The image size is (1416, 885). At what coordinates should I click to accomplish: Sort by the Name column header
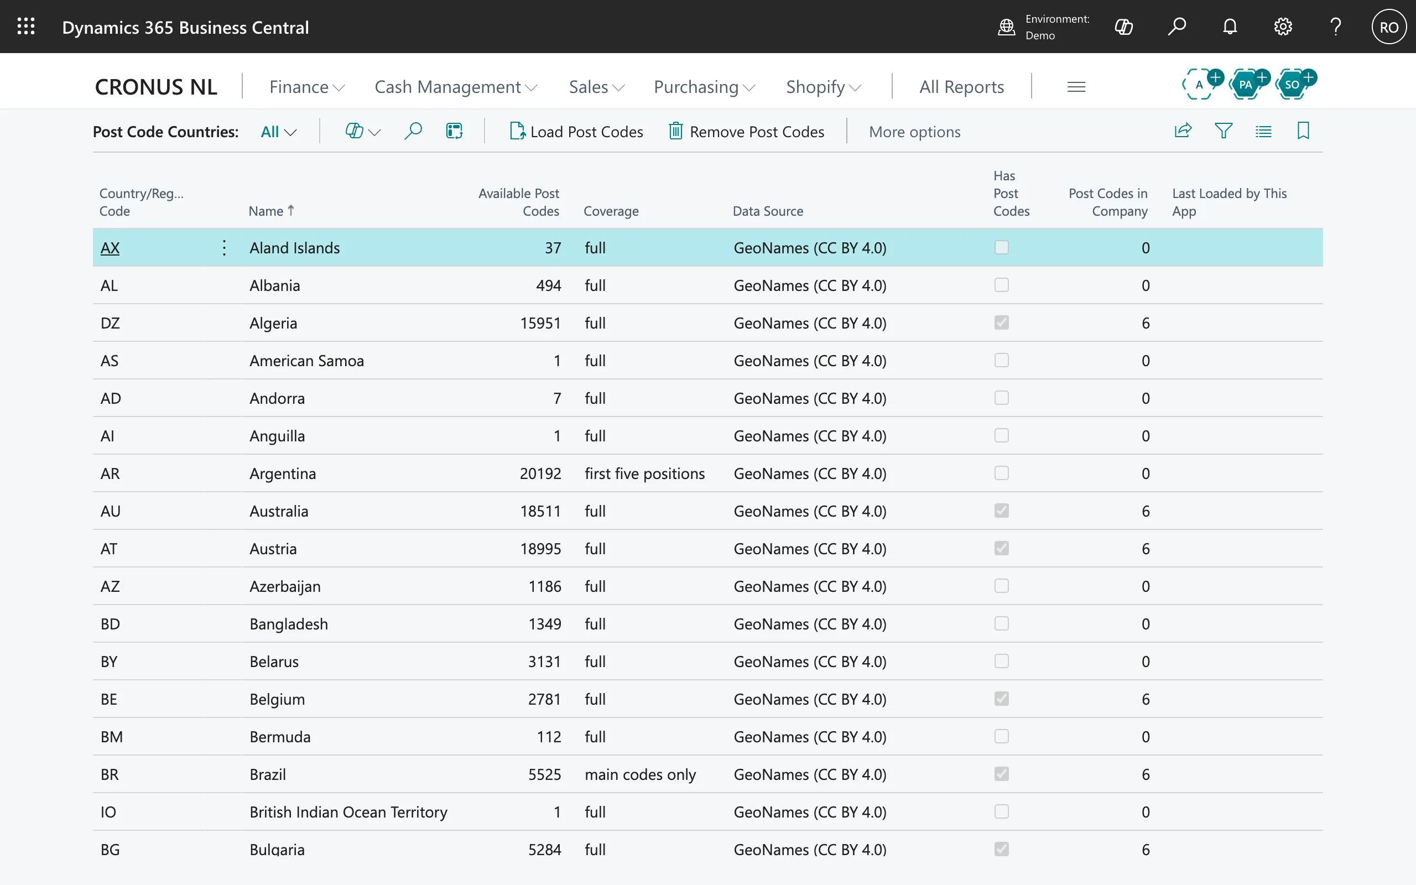coord(271,211)
